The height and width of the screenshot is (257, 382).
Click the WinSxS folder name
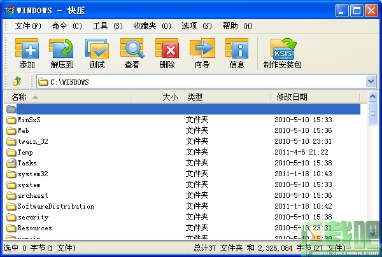[29, 120]
